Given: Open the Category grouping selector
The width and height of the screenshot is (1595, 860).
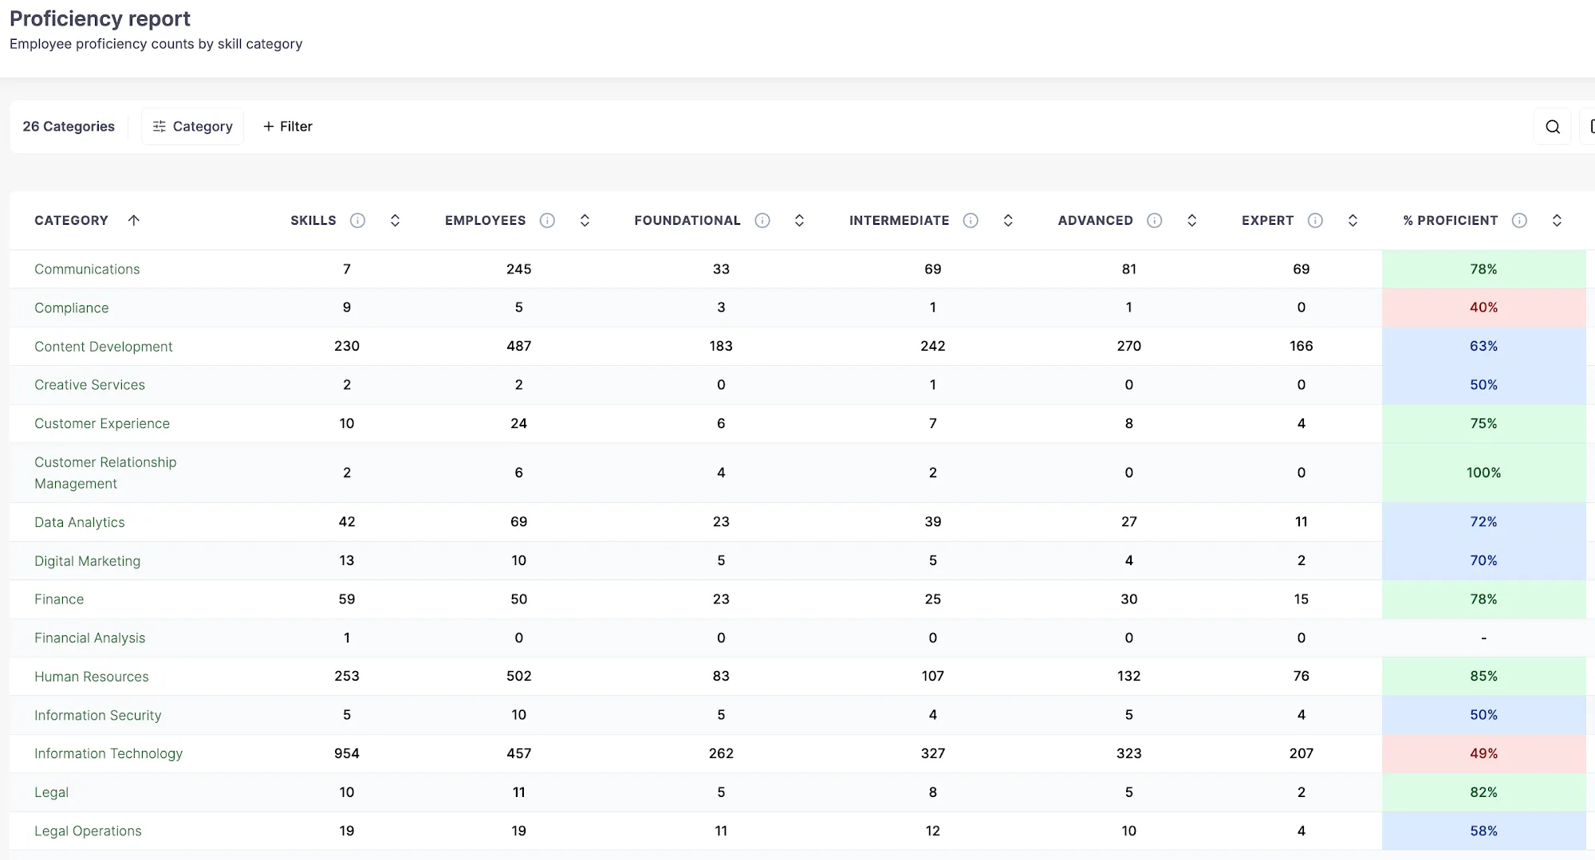Looking at the screenshot, I should (192, 126).
